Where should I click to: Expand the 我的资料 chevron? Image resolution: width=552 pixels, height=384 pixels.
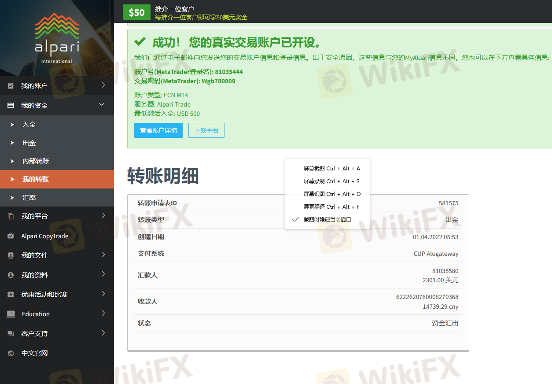[x=103, y=274]
